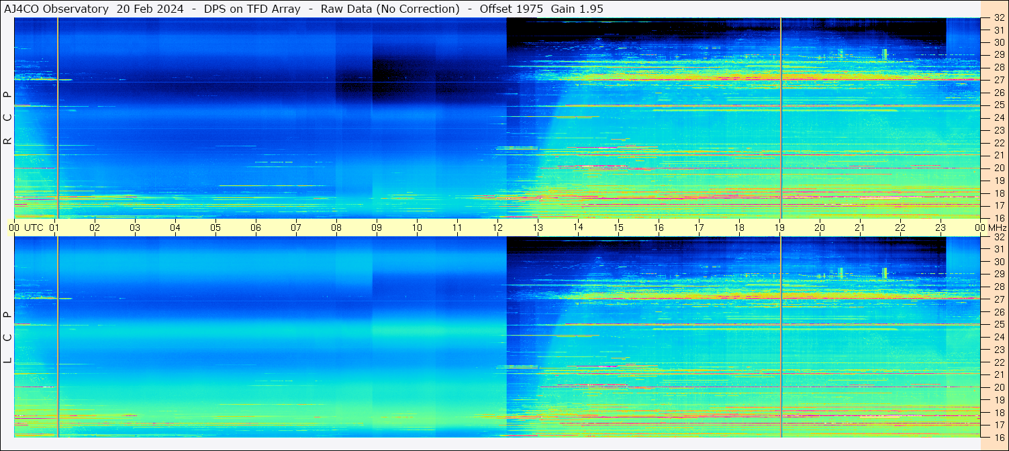
Task: Click the 21 hour tick on time axis
Action: pos(860,228)
